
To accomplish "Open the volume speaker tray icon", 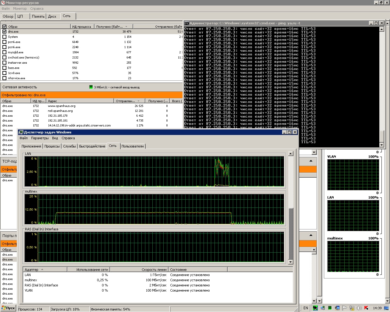I will tap(359, 308).
